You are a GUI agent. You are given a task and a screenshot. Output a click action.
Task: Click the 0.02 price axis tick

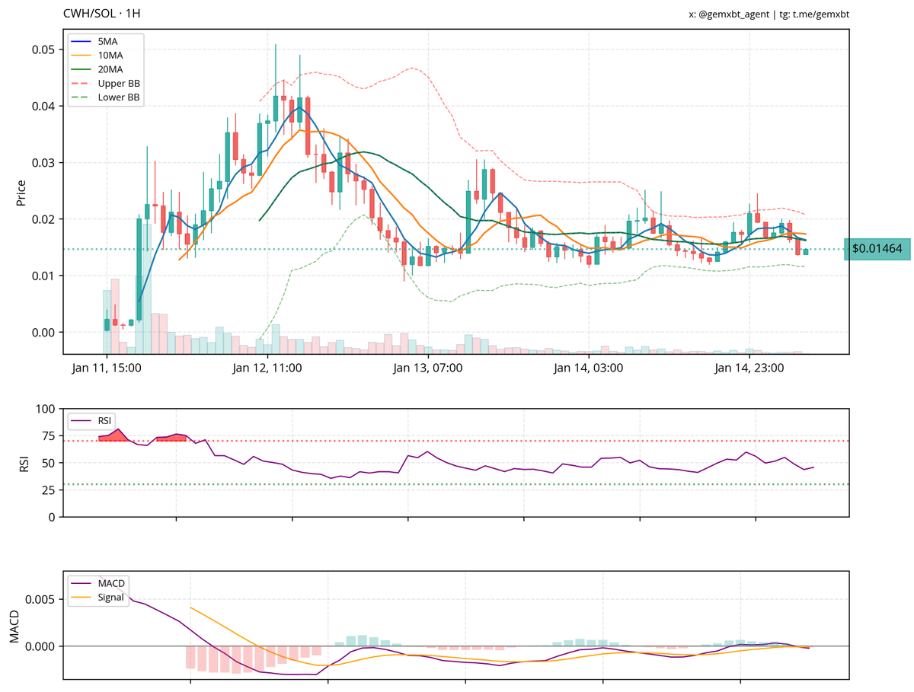[44, 219]
